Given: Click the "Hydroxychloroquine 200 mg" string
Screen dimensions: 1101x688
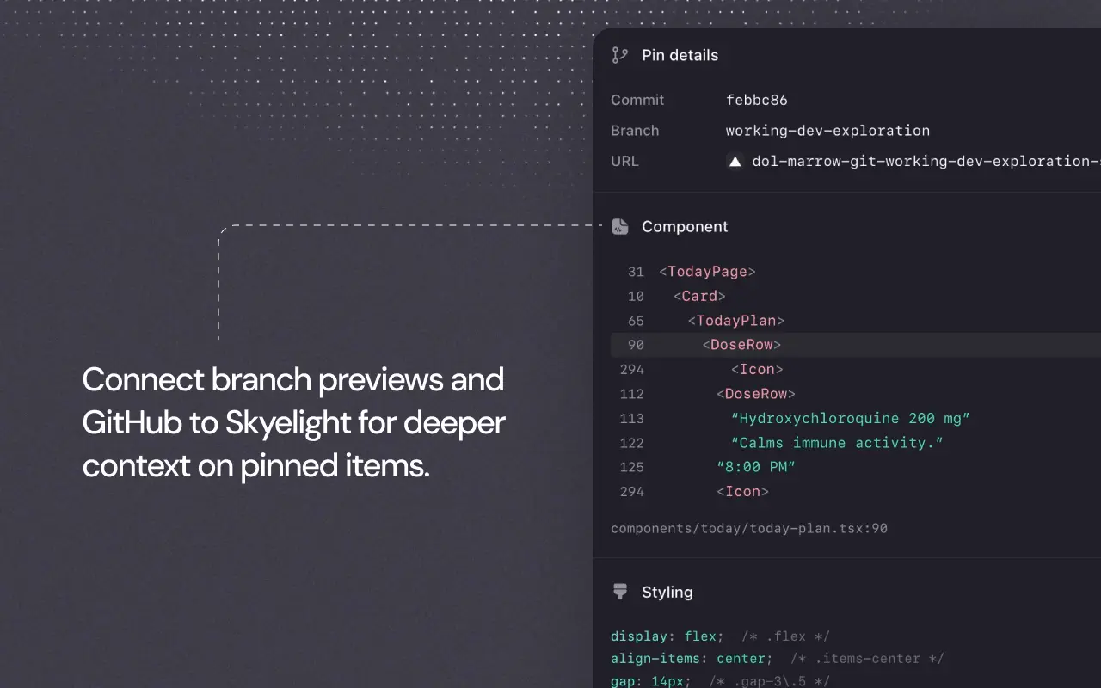Looking at the screenshot, I should tap(850, 418).
